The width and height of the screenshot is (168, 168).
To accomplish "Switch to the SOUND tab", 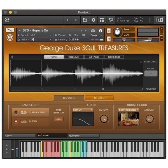I will [69, 98].
